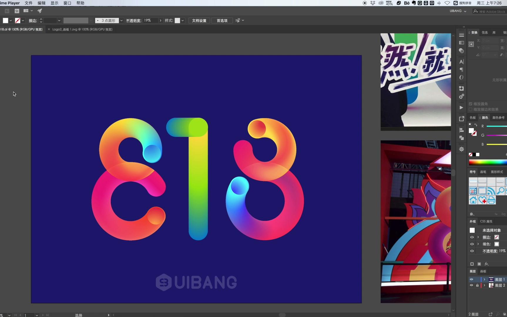Reset to default fill and stroke
Viewport: 507px width, 317px height.
point(470,125)
